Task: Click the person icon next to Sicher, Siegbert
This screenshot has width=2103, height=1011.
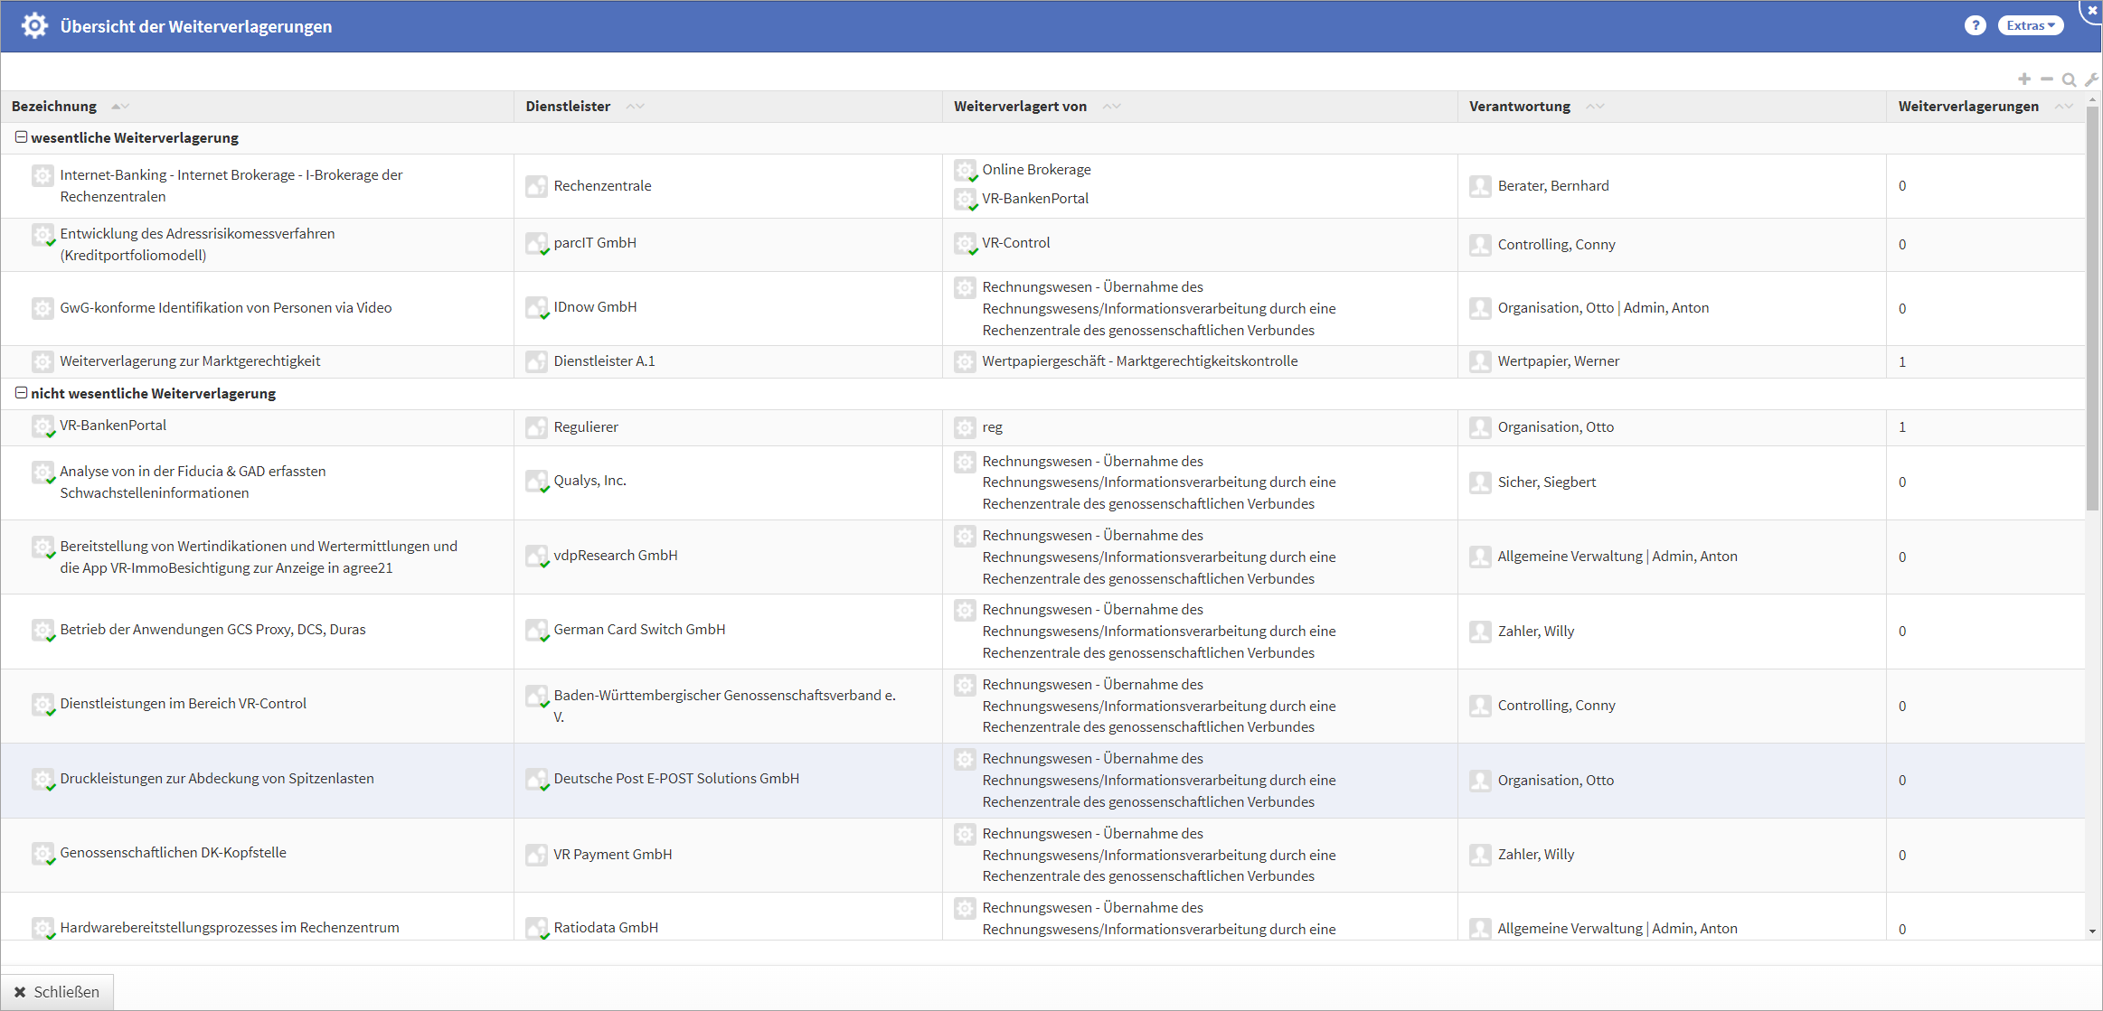Action: [x=1480, y=482]
